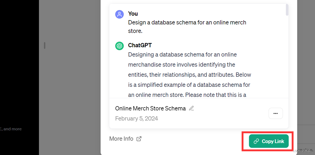Click the chain icon in Copy Link

click(256, 141)
